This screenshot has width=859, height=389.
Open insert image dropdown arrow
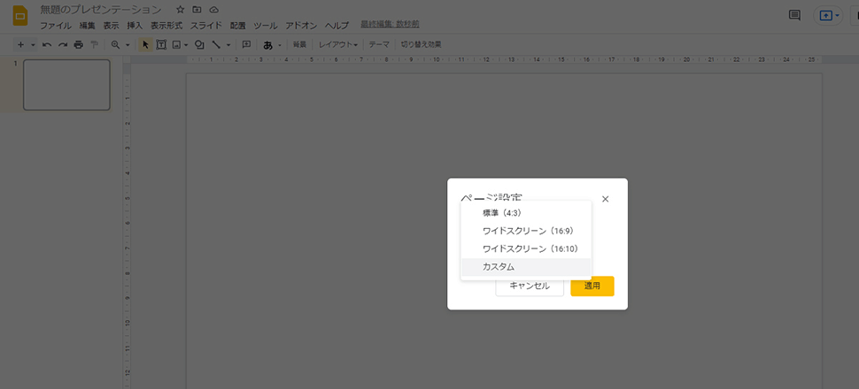point(186,45)
